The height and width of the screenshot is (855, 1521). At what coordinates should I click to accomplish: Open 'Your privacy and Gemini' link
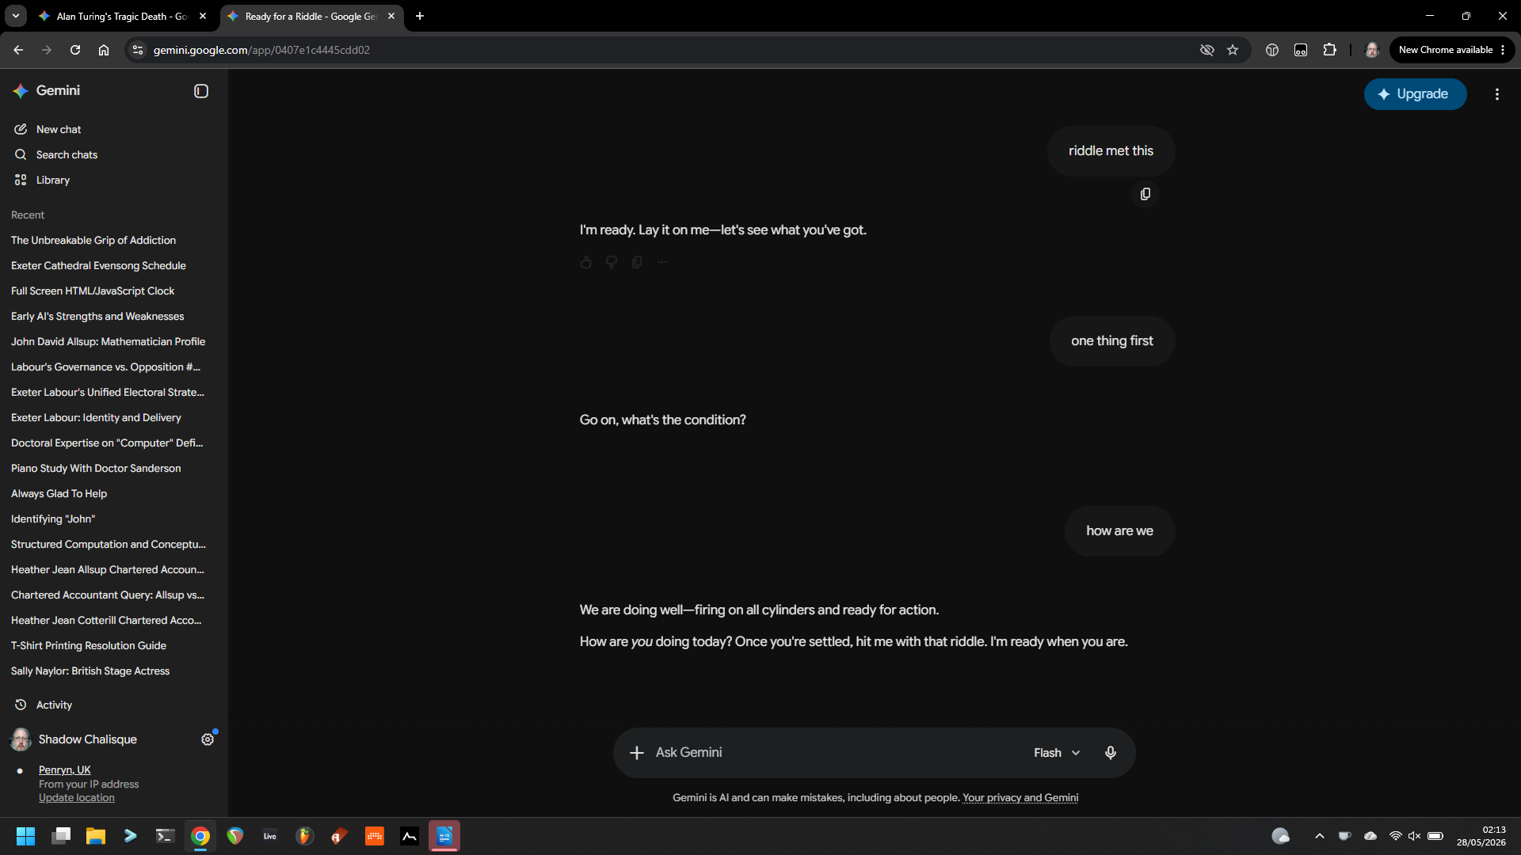(1020, 798)
